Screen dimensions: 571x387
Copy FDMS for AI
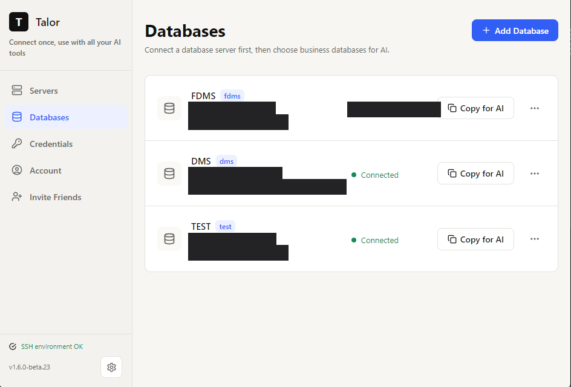475,108
